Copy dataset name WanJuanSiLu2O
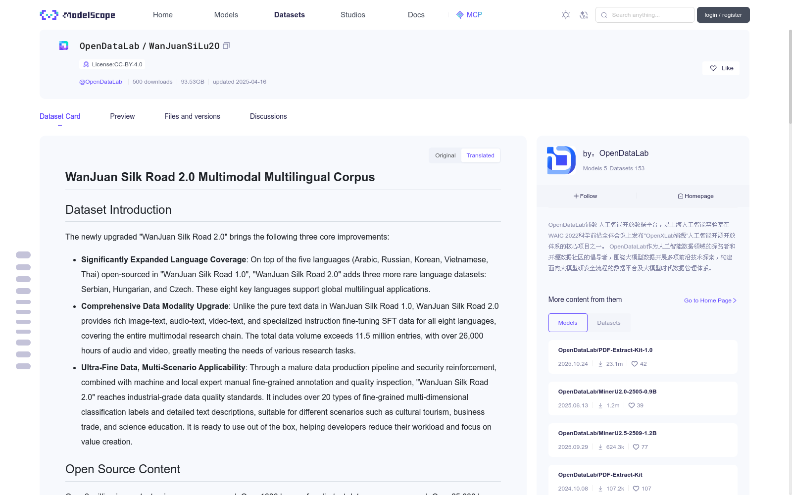Screen dimensions: 792x495 point(226,46)
